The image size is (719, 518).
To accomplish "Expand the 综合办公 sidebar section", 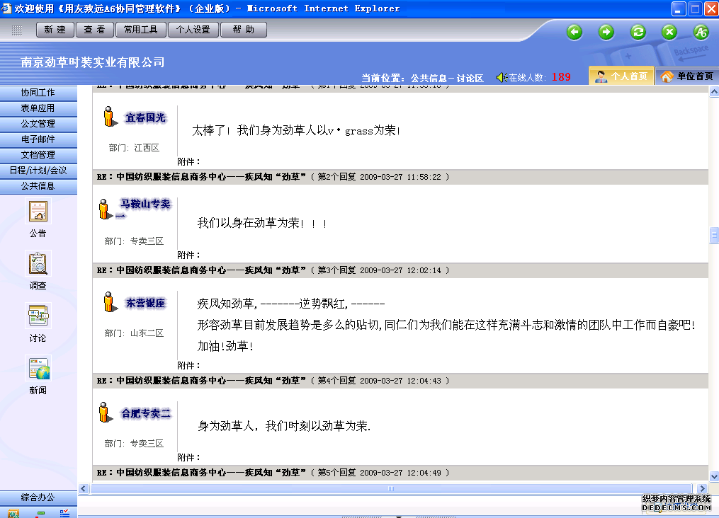I will click(x=38, y=498).
